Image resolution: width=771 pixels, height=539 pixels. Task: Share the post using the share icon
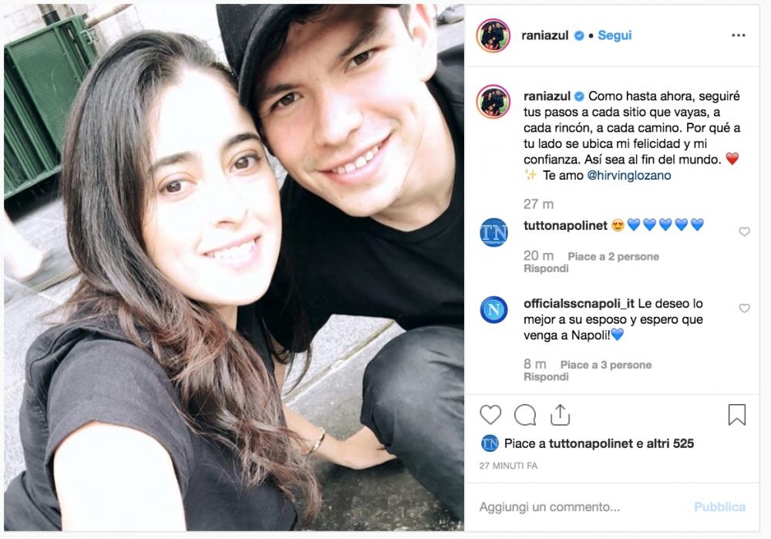click(560, 415)
